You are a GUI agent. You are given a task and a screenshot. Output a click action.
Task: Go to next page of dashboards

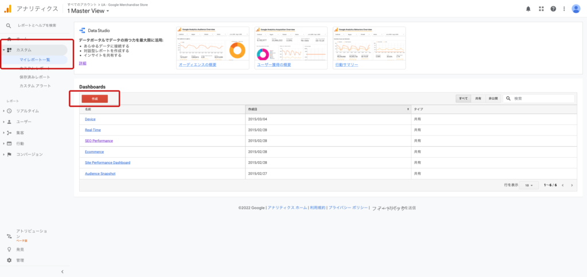(x=572, y=185)
